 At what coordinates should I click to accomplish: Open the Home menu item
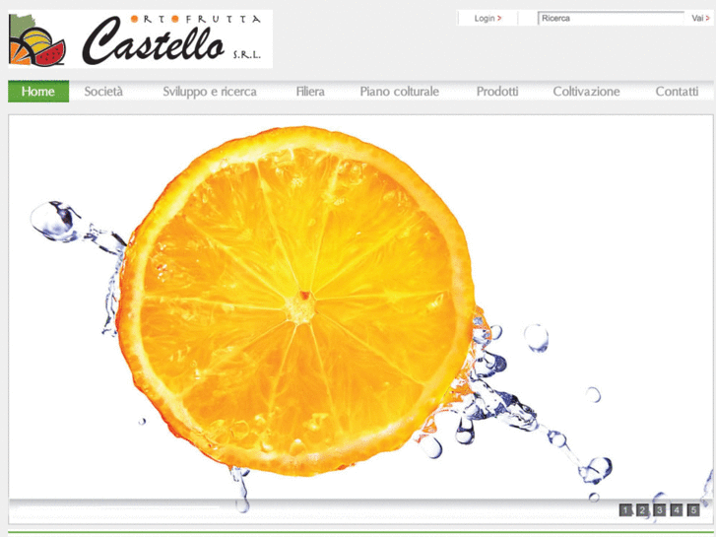[38, 92]
